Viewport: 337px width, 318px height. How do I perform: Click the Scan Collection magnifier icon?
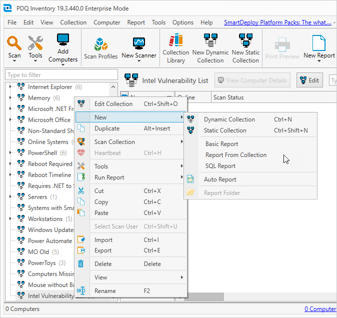pos(81,141)
